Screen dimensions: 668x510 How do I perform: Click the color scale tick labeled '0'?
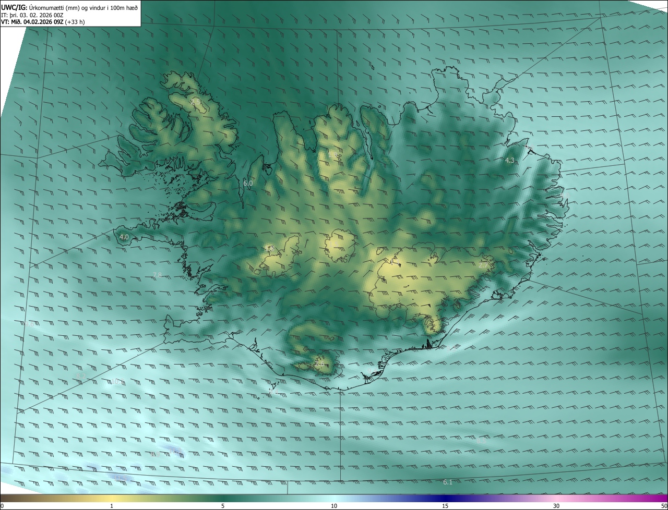click(2, 506)
